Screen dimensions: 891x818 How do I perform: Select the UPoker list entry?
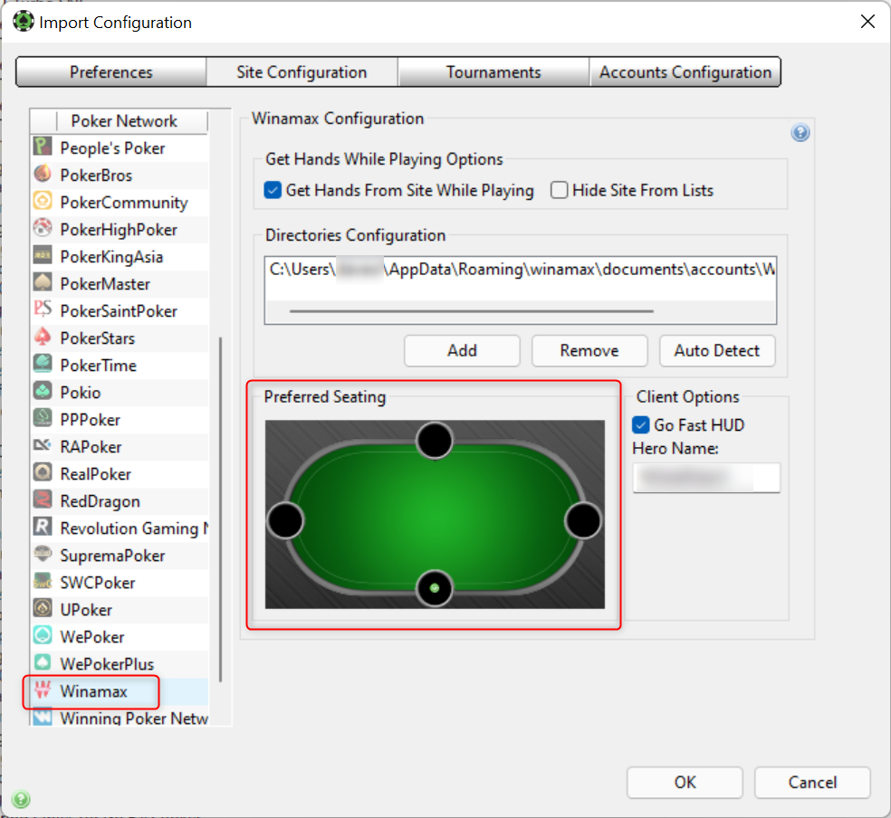click(120, 610)
